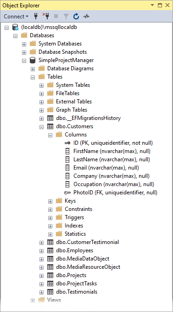This screenshot has width=173, height=312.
Task: Collapse the Tables folder
Action: click(33, 77)
